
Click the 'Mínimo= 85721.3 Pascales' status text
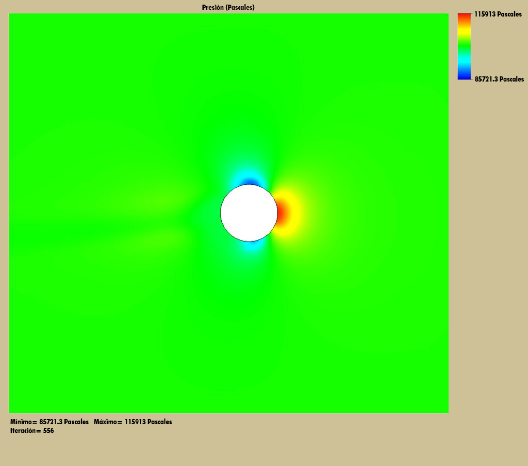pyautogui.click(x=49, y=422)
